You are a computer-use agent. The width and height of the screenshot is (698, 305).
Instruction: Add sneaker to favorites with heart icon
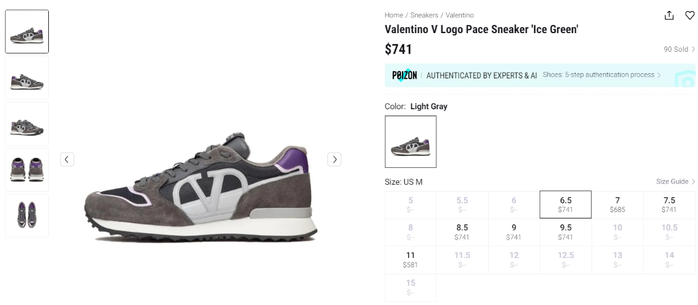pyautogui.click(x=689, y=16)
